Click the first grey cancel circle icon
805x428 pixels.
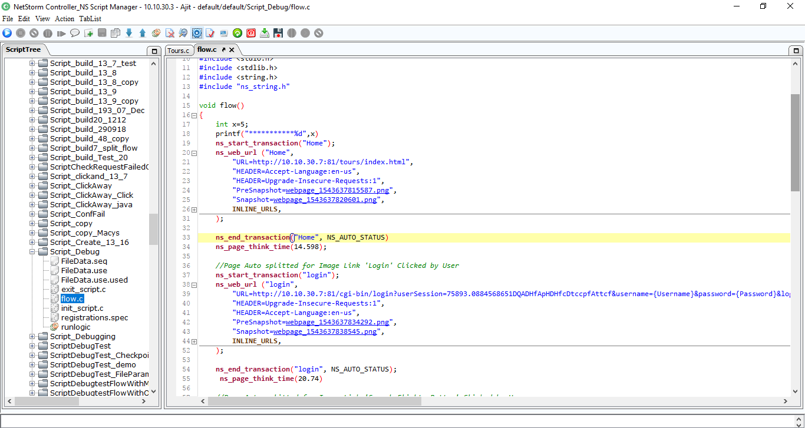point(34,33)
